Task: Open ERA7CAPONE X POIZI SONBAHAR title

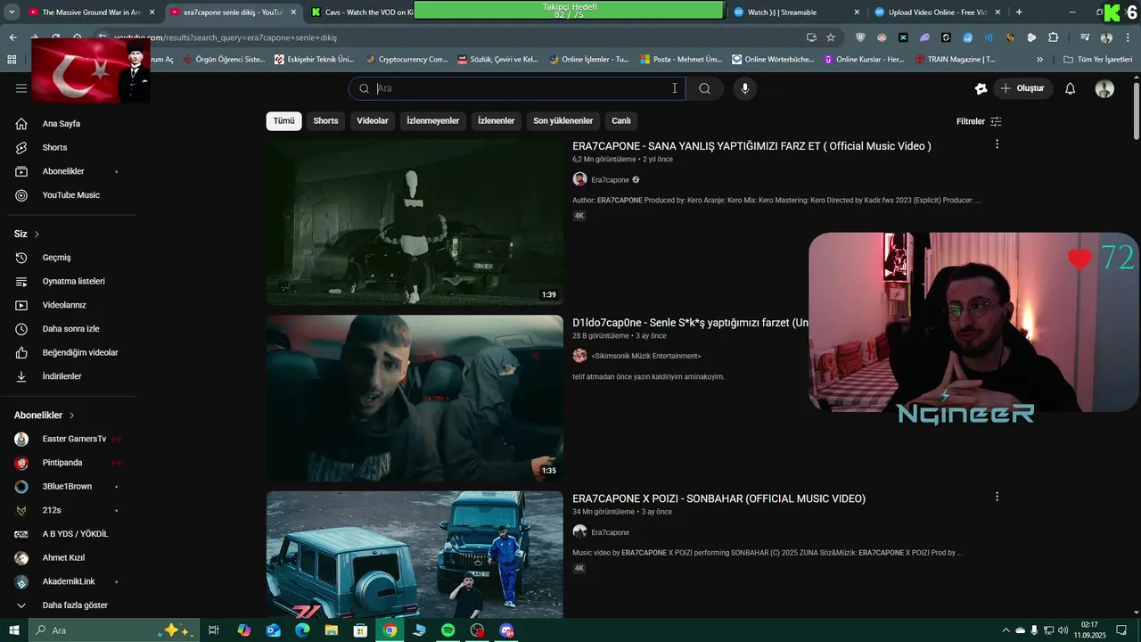Action: pyautogui.click(x=718, y=498)
